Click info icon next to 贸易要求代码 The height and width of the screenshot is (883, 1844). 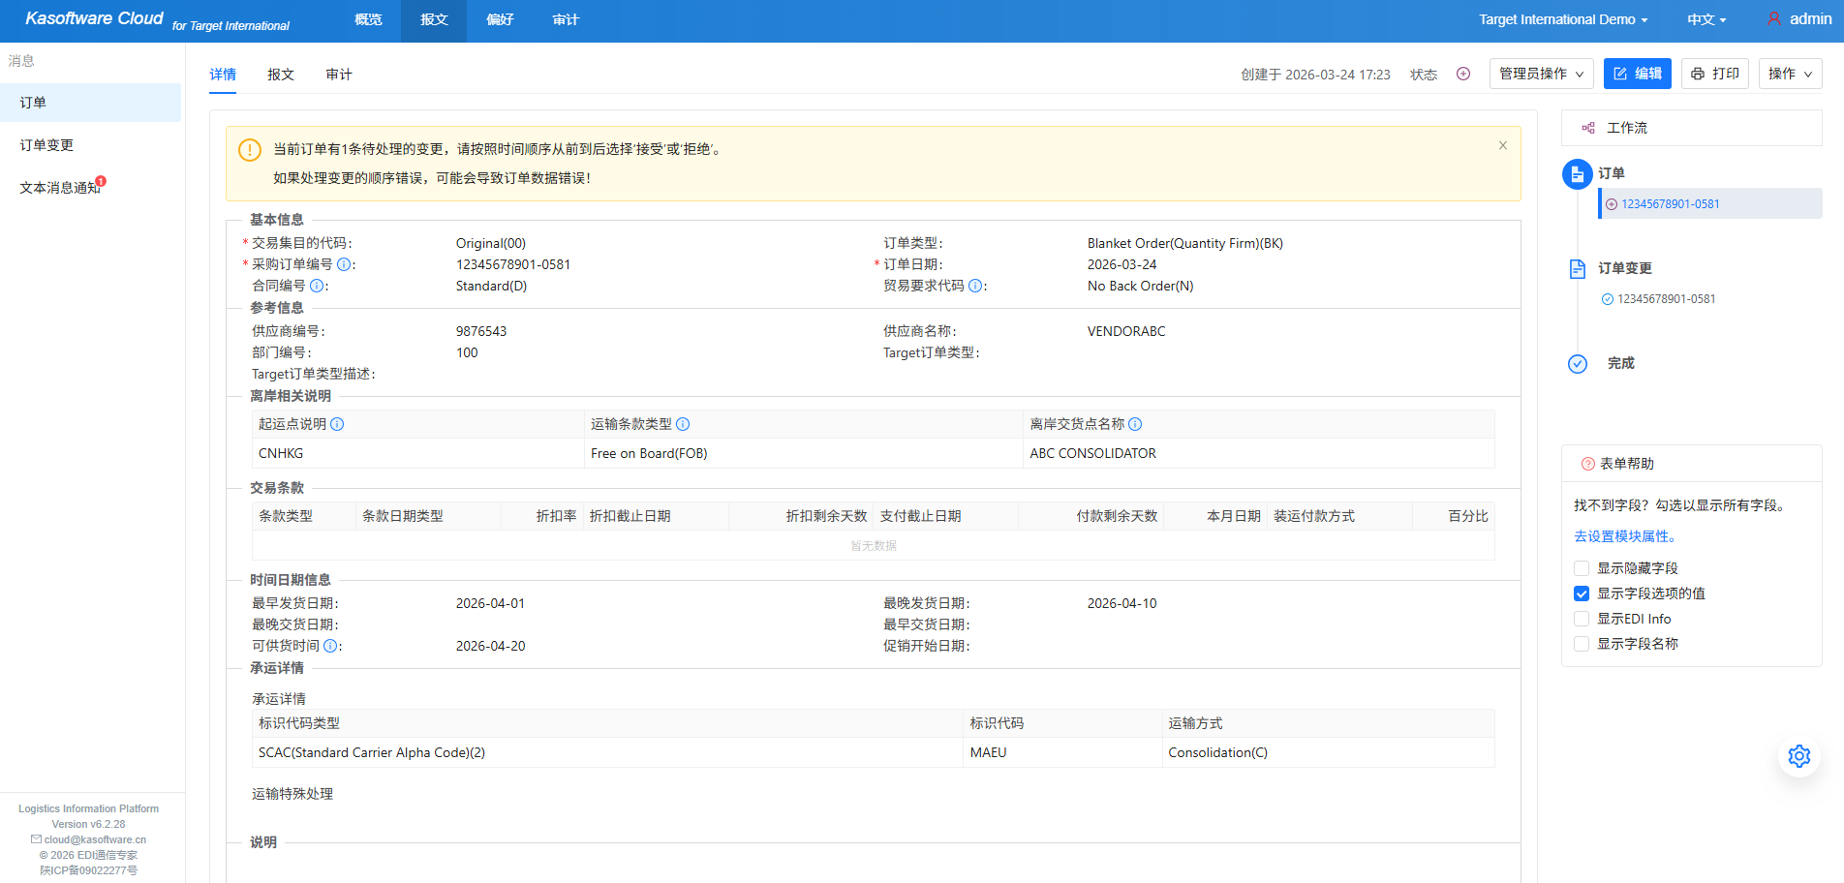975,286
